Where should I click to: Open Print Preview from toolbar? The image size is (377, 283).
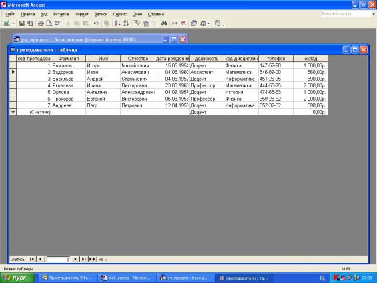point(49,23)
